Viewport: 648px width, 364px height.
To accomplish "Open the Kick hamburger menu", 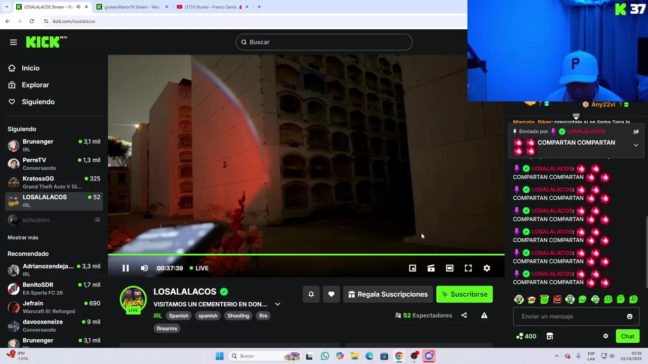I will pyautogui.click(x=14, y=42).
